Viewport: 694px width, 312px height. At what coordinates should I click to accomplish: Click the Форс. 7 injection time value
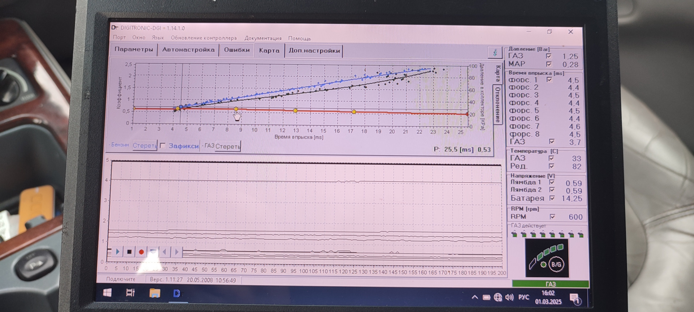(574, 127)
